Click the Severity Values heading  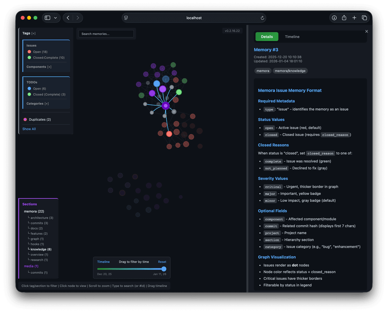tap(273, 178)
